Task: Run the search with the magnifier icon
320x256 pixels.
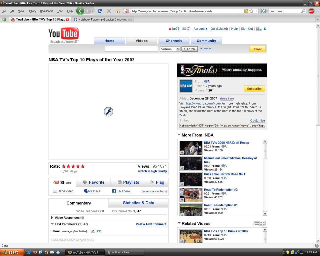Action: point(303,11)
